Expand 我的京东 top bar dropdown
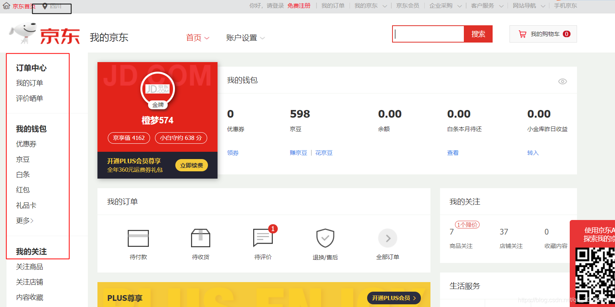The width and height of the screenshot is (615, 307). click(384, 6)
